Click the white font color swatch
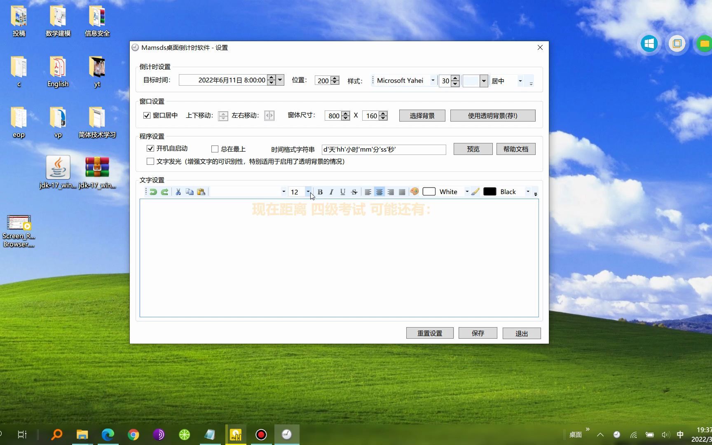Viewport: 712px width, 445px height. (429, 192)
